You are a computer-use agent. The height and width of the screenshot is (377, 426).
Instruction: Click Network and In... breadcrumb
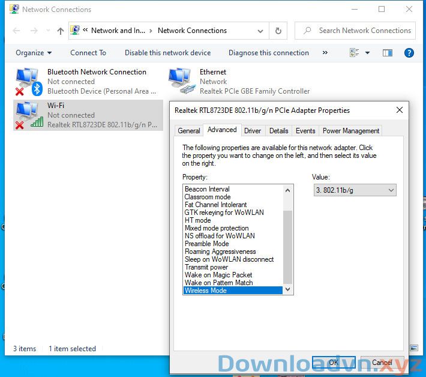(x=118, y=31)
